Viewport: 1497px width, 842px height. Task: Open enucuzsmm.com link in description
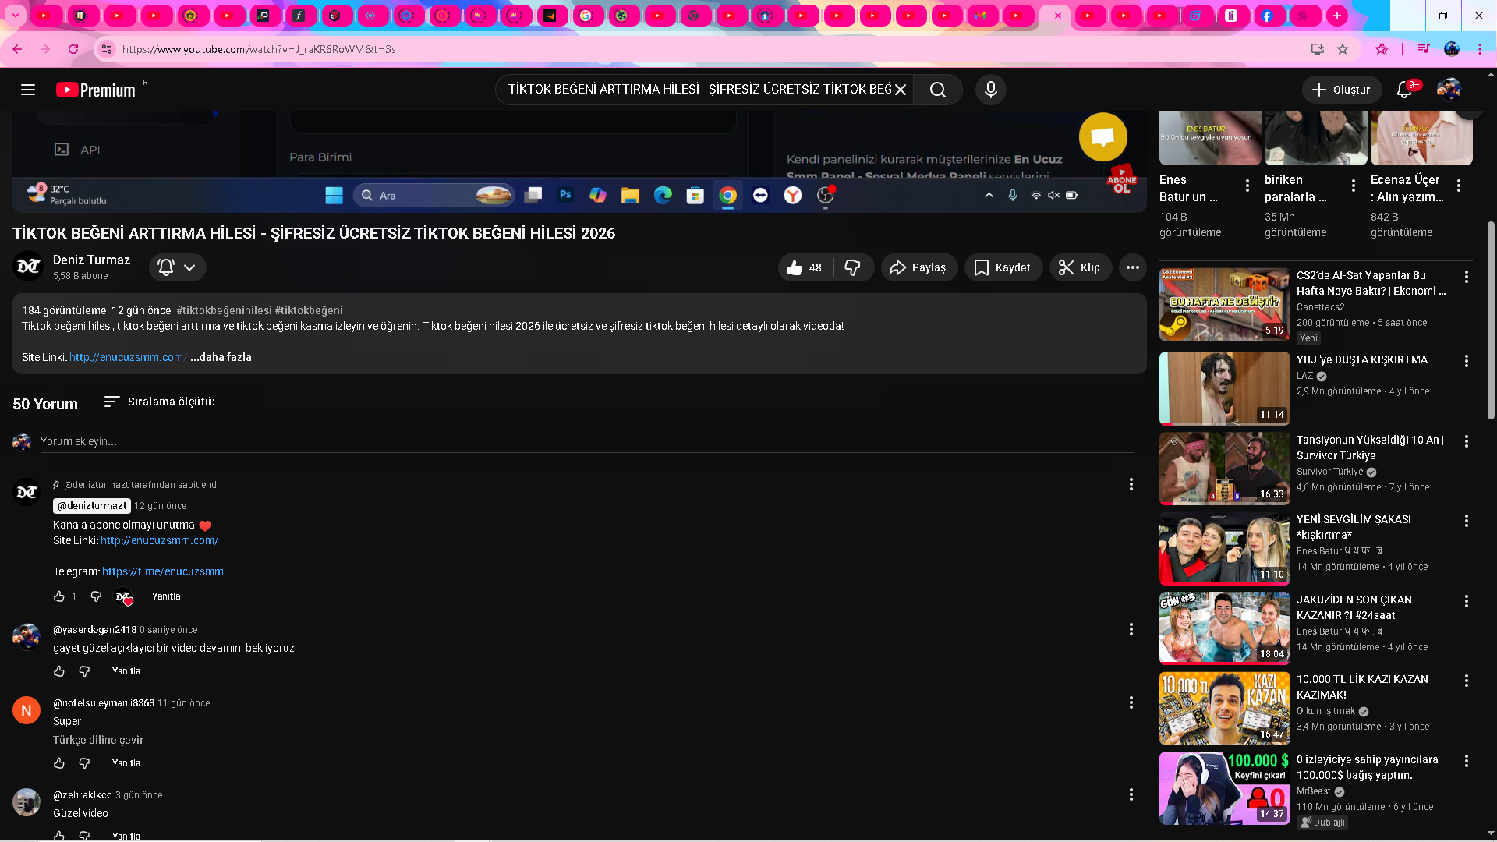point(128,357)
